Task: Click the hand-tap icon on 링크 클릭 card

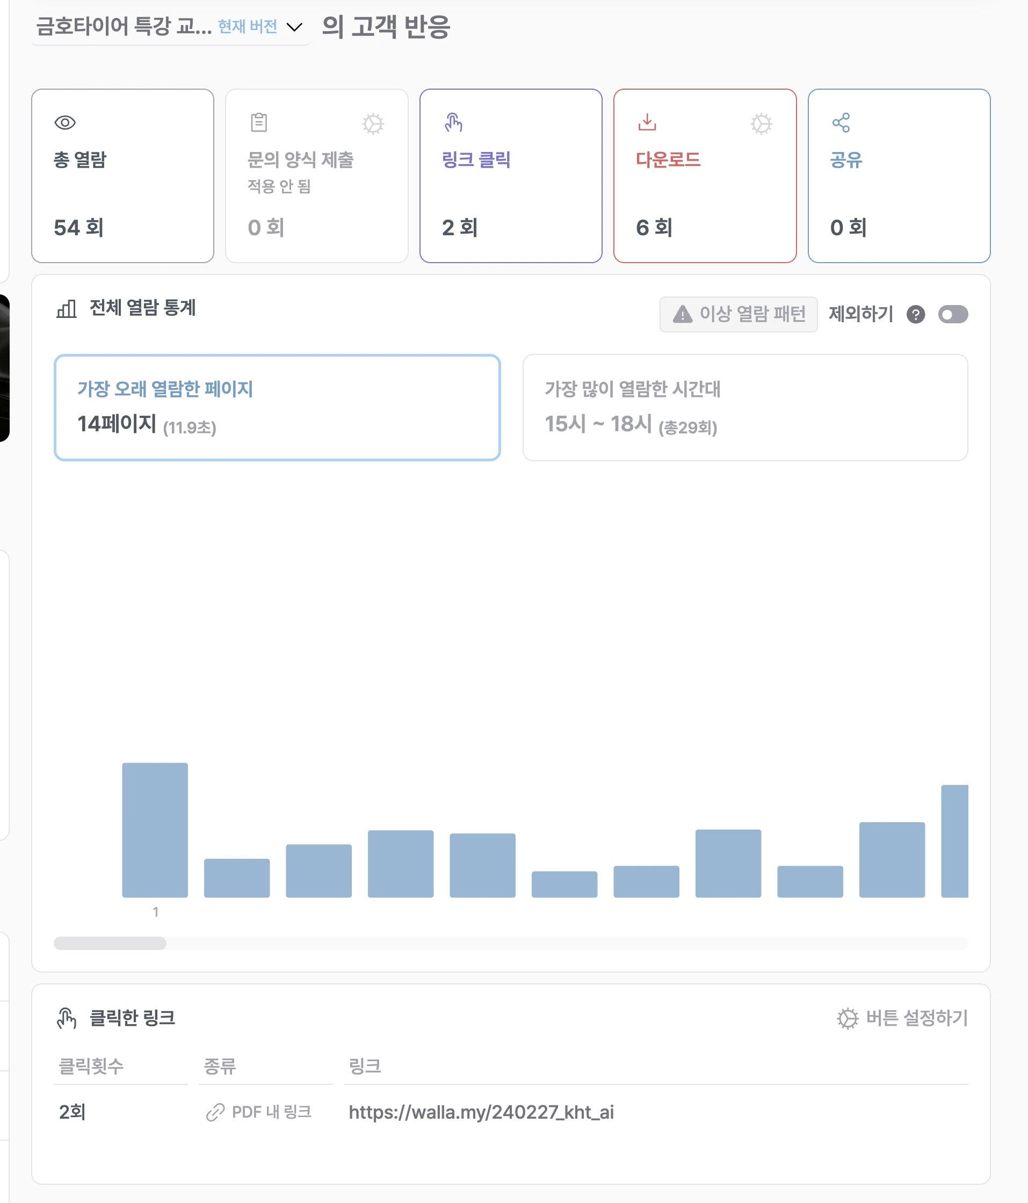Action: [x=453, y=122]
